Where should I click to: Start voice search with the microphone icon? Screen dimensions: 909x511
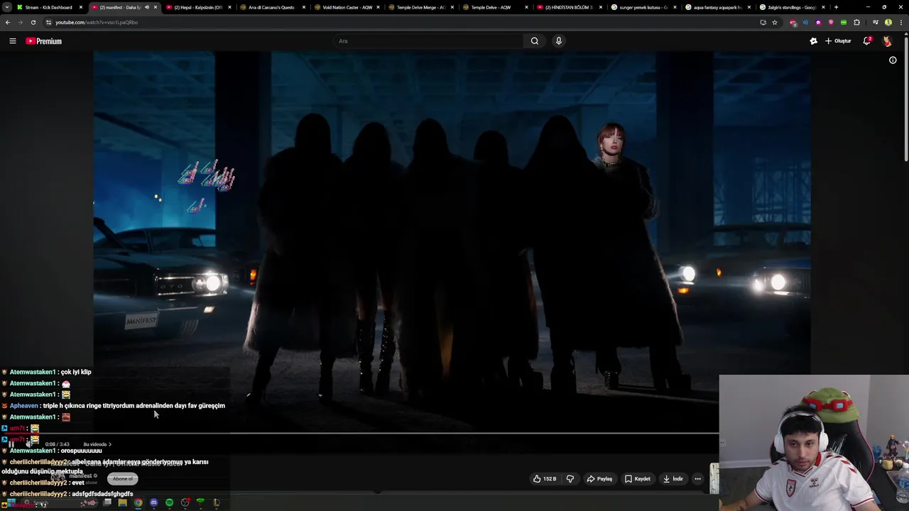point(559,41)
